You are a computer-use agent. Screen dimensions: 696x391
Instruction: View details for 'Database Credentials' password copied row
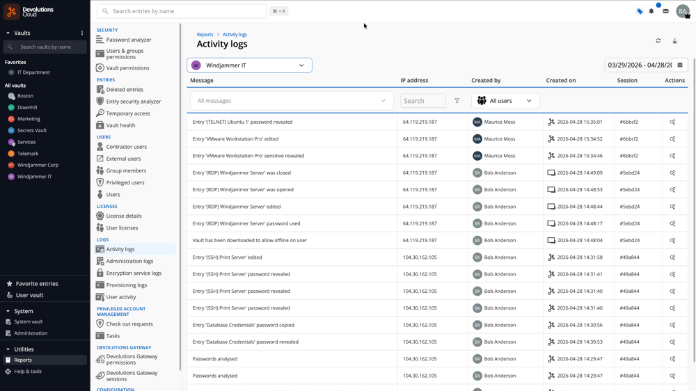tap(672, 325)
